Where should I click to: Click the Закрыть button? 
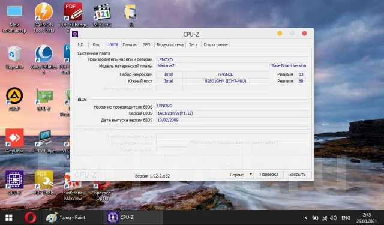298,175
